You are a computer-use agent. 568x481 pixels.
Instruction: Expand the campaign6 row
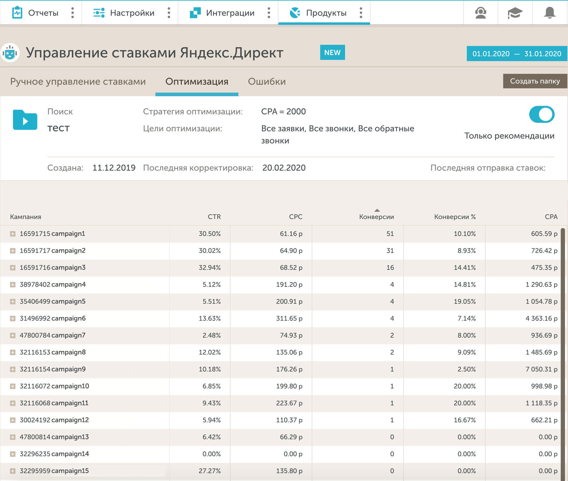(x=13, y=319)
